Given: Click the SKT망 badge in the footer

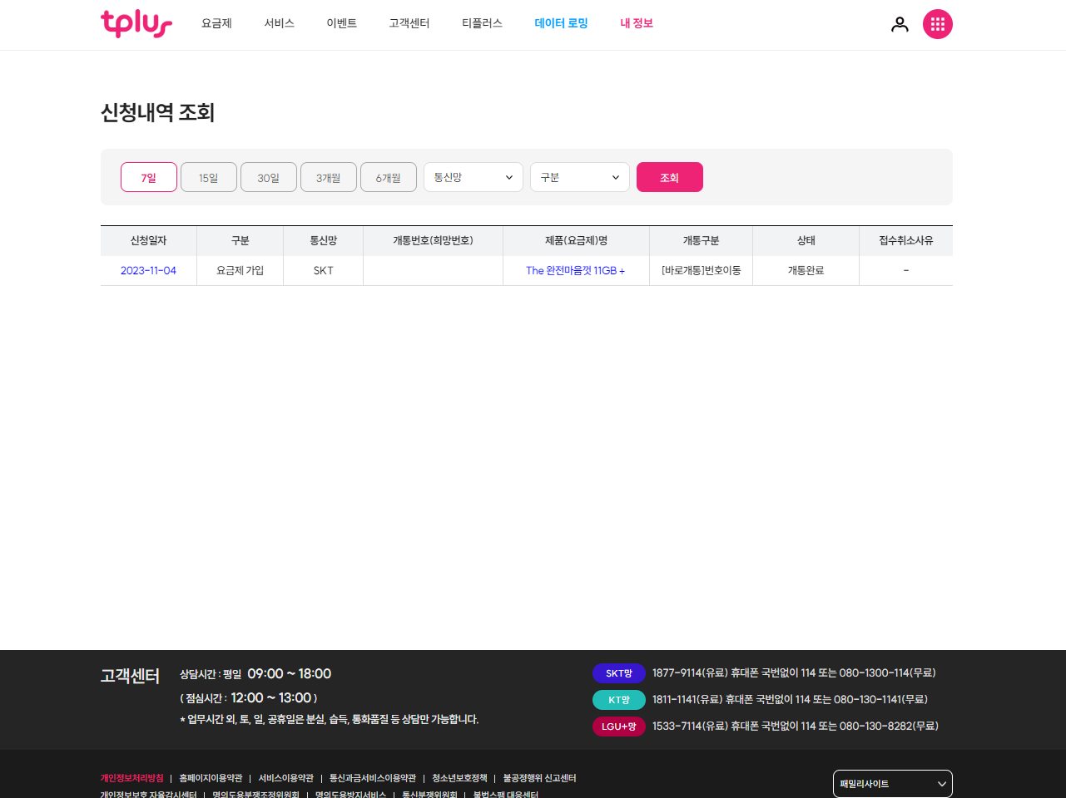Looking at the screenshot, I should [x=618, y=672].
